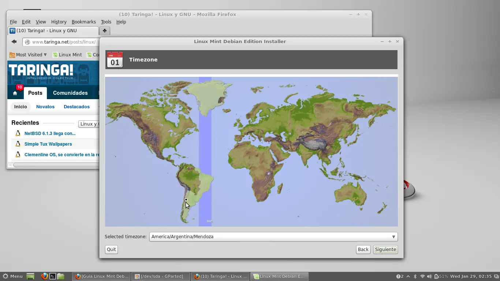This screenshot has width=500, height=281.
Task: Open the Selected timezone dropdown
Action: [273, 237]
